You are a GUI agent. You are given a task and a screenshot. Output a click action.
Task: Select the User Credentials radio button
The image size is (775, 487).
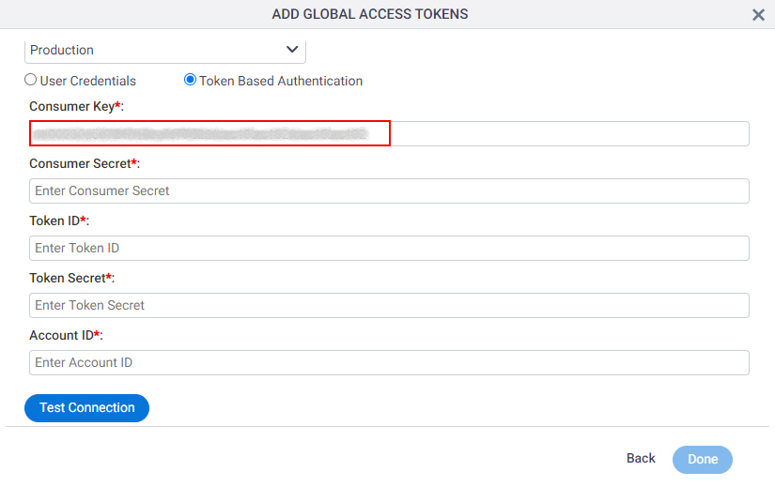coord(31,80)
